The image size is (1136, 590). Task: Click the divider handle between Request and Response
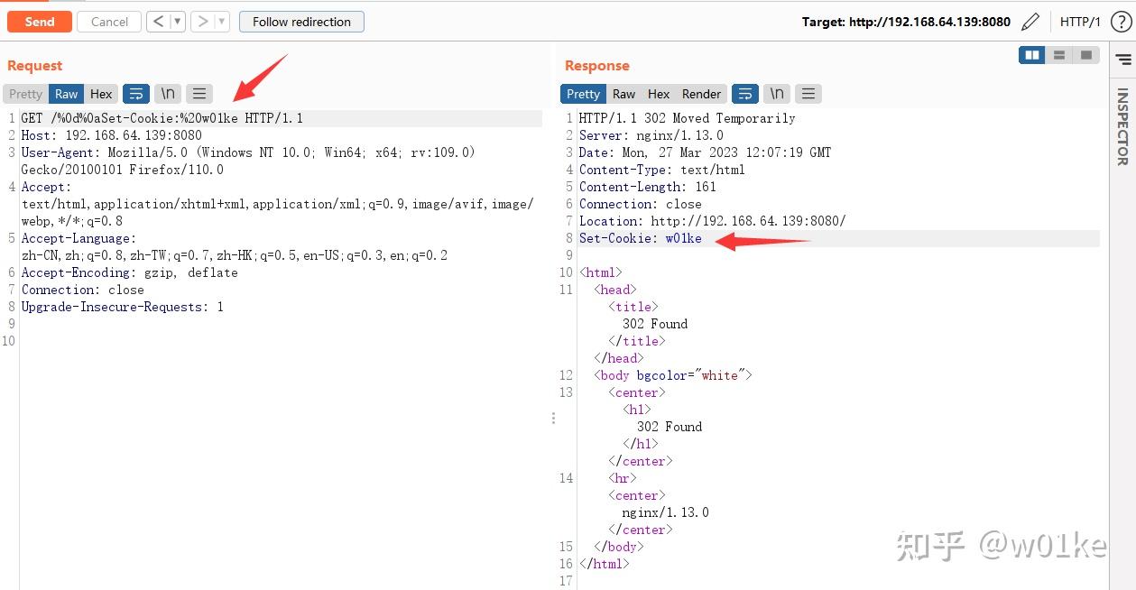coord(553,419)
